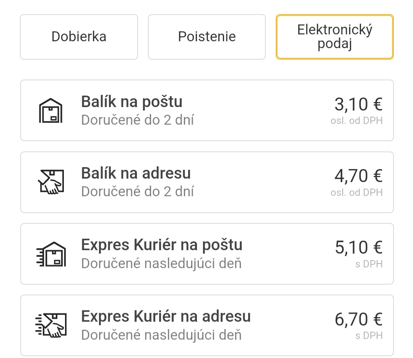Click the warehouse icon for Balík na poštu
Image resolution: width=413 pixels, height=358 pixels.
(x=50, y=111)
